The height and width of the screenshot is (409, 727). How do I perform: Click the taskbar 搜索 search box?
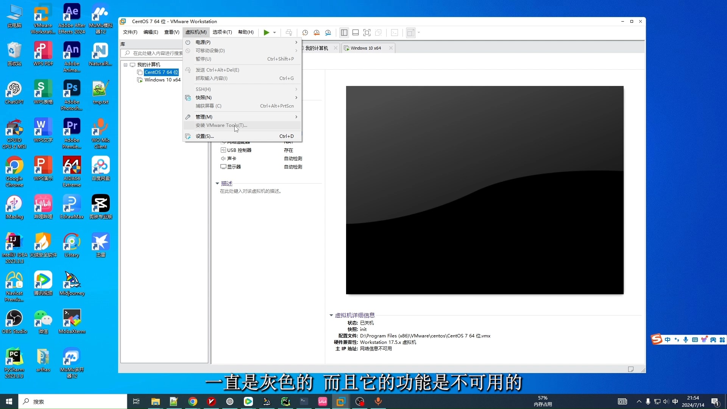pos(73,401)
